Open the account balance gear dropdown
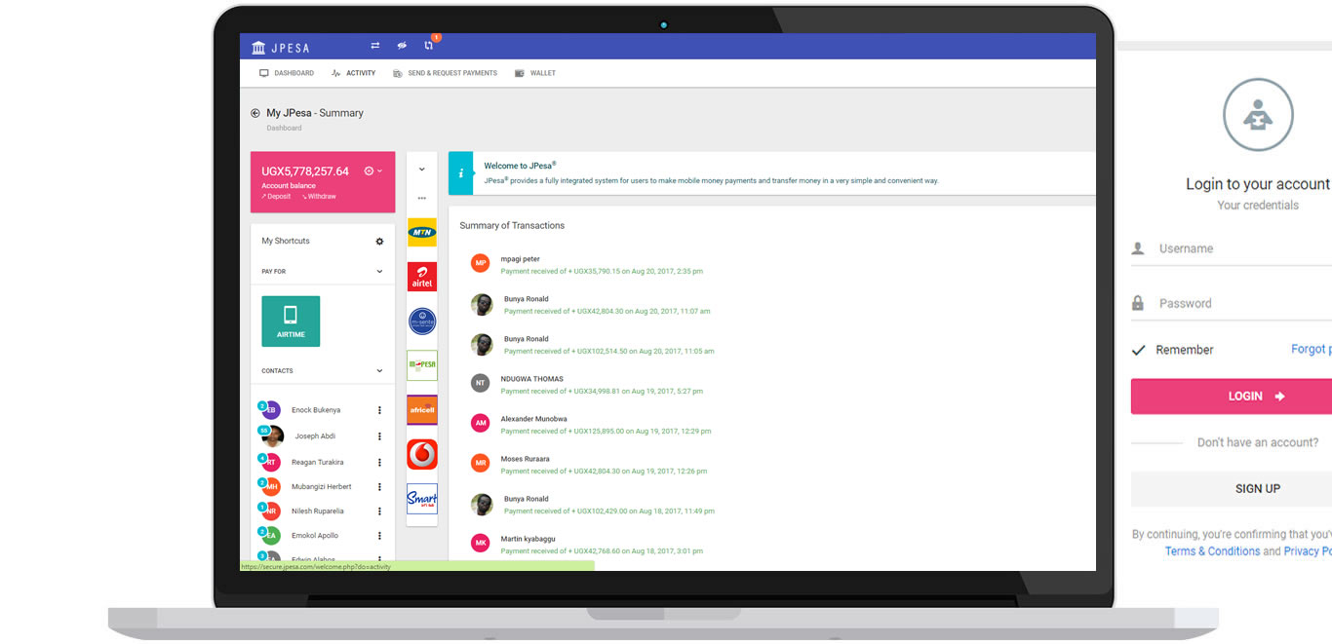The image size is (1332, 644). click(x=372, y=170)
